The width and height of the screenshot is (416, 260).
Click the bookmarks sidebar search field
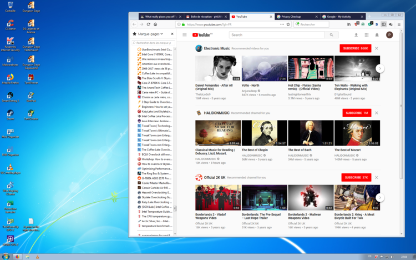(153, 43)
